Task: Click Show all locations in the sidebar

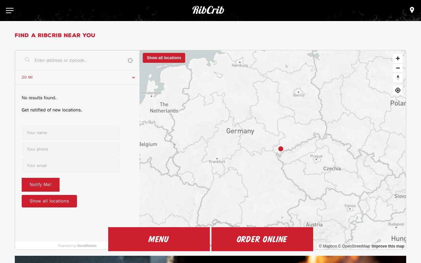Action: (49, 201)
